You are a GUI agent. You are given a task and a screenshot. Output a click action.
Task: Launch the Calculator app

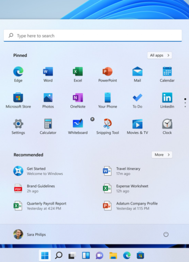click(48, 127)
